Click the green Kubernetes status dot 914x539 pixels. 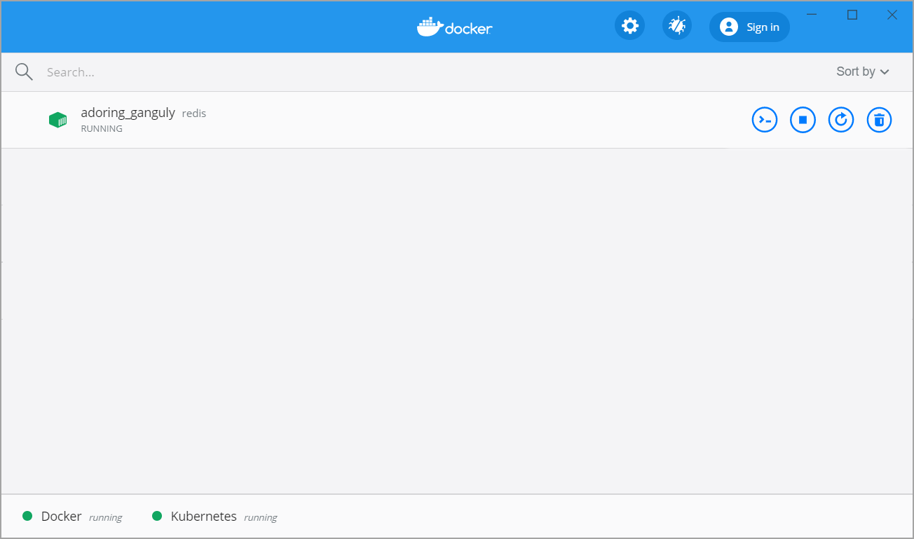[157, 517]
